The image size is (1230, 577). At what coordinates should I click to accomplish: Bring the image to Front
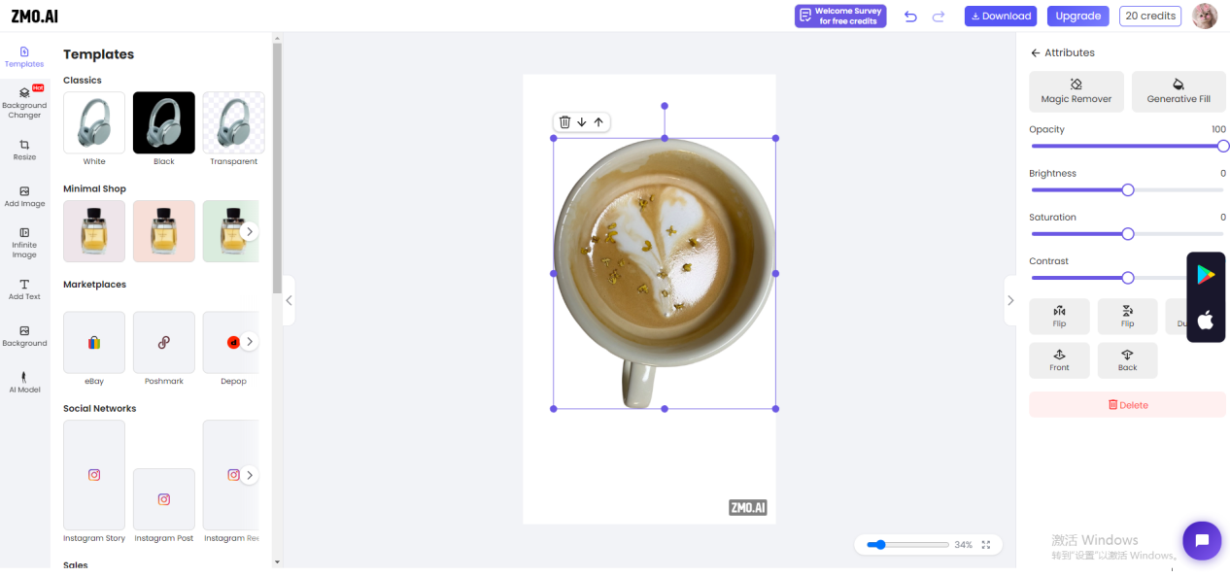tap(1059, 360)
